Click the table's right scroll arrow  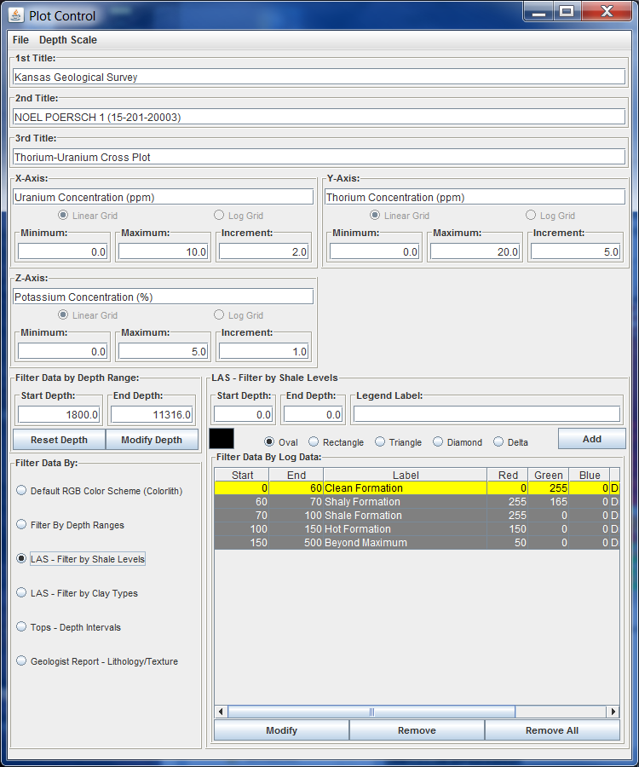(613, 712)
